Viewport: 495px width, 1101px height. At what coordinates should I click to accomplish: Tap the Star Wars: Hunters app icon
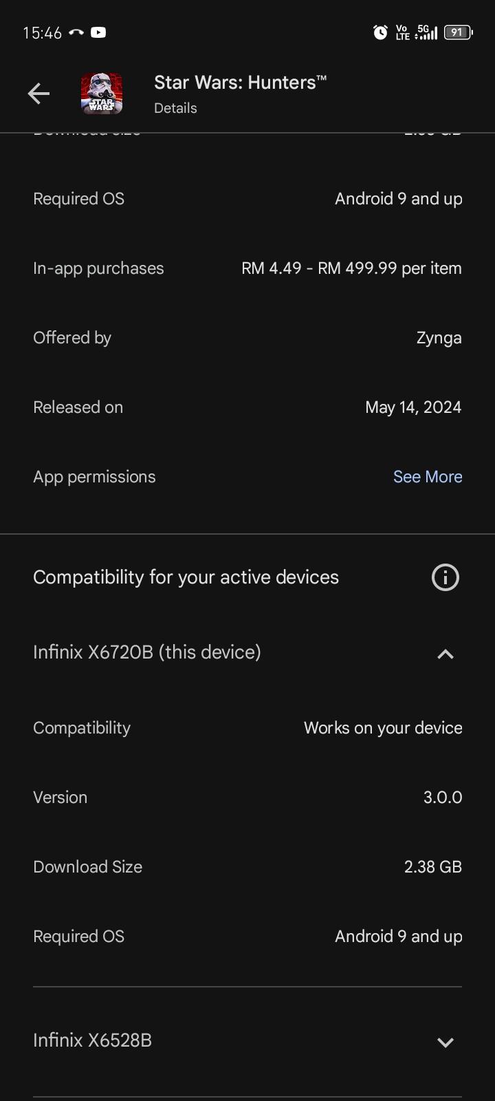click(102, 94)
